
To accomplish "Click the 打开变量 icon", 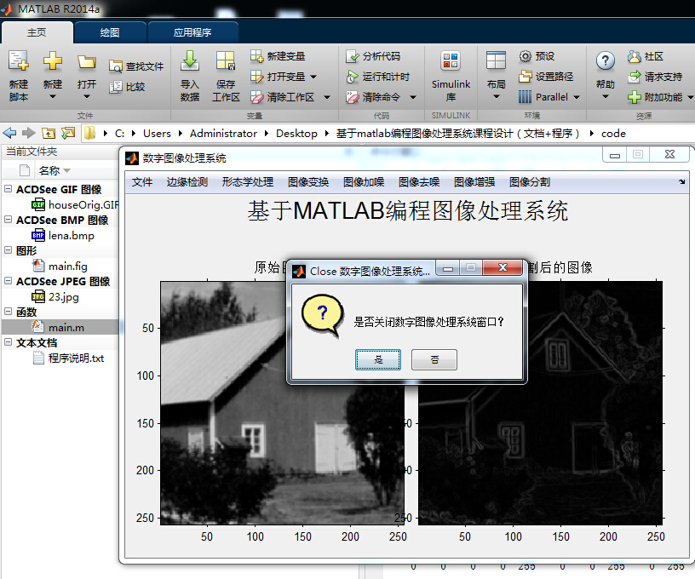I will pyautogui.click(x=257, y=77).
